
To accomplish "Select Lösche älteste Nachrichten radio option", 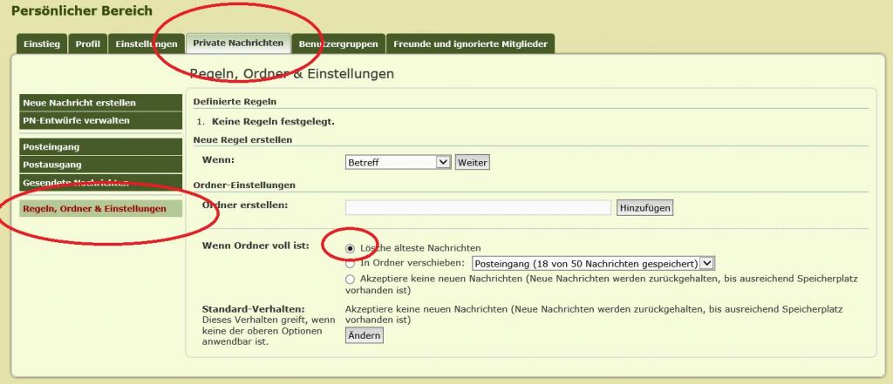I will 351,248.
